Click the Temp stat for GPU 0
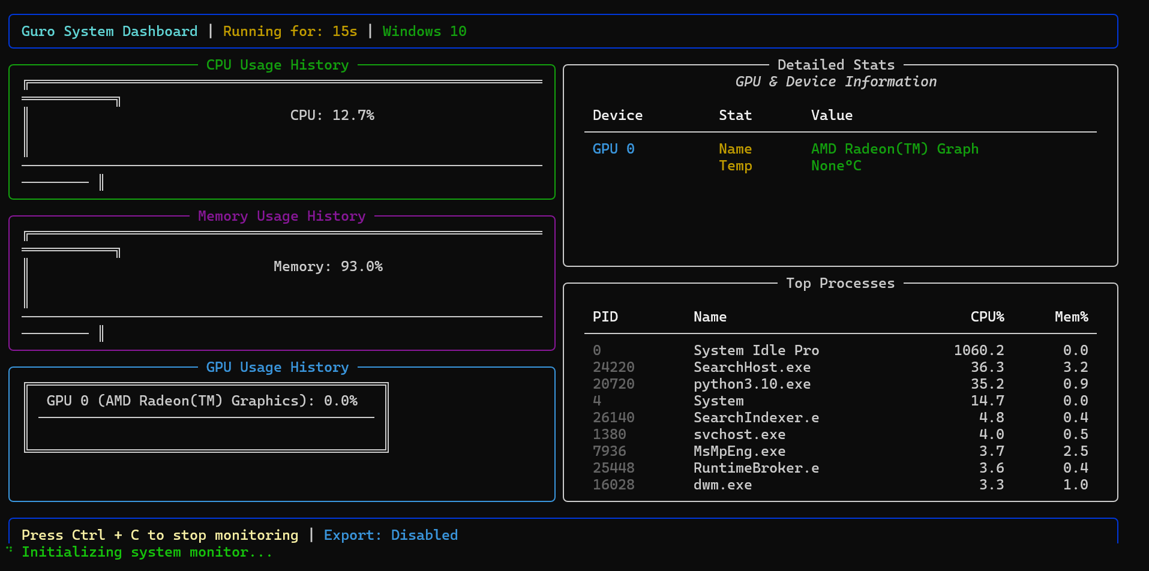Image resolution: width=1149 pixels, height=571 pixels. [x=735, y=166]
